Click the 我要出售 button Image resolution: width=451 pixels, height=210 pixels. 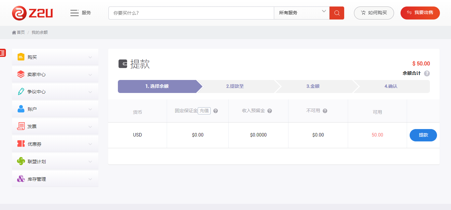click(x=420, y=13)
